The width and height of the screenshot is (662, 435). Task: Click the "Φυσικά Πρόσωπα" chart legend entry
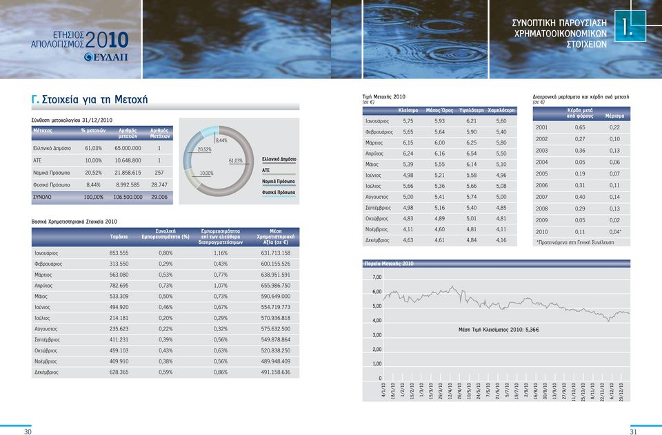(279, 192)
